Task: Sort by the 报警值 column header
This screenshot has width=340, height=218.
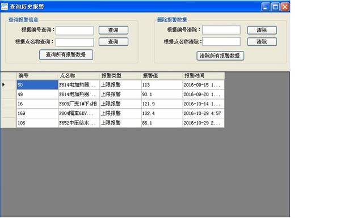Action: click(x=162, y=76)
